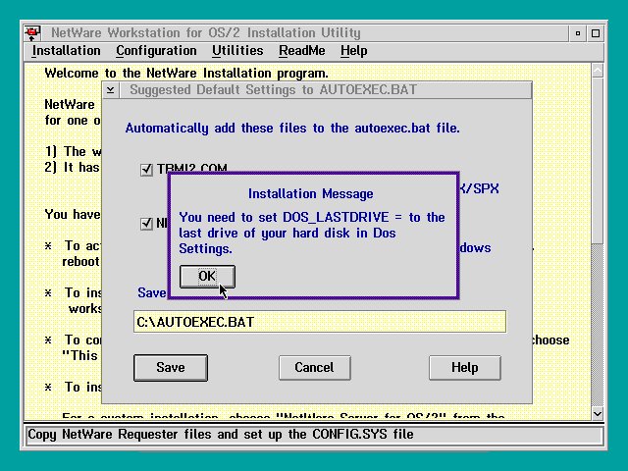Click the main window title bar text

click(x=206, y=32)
